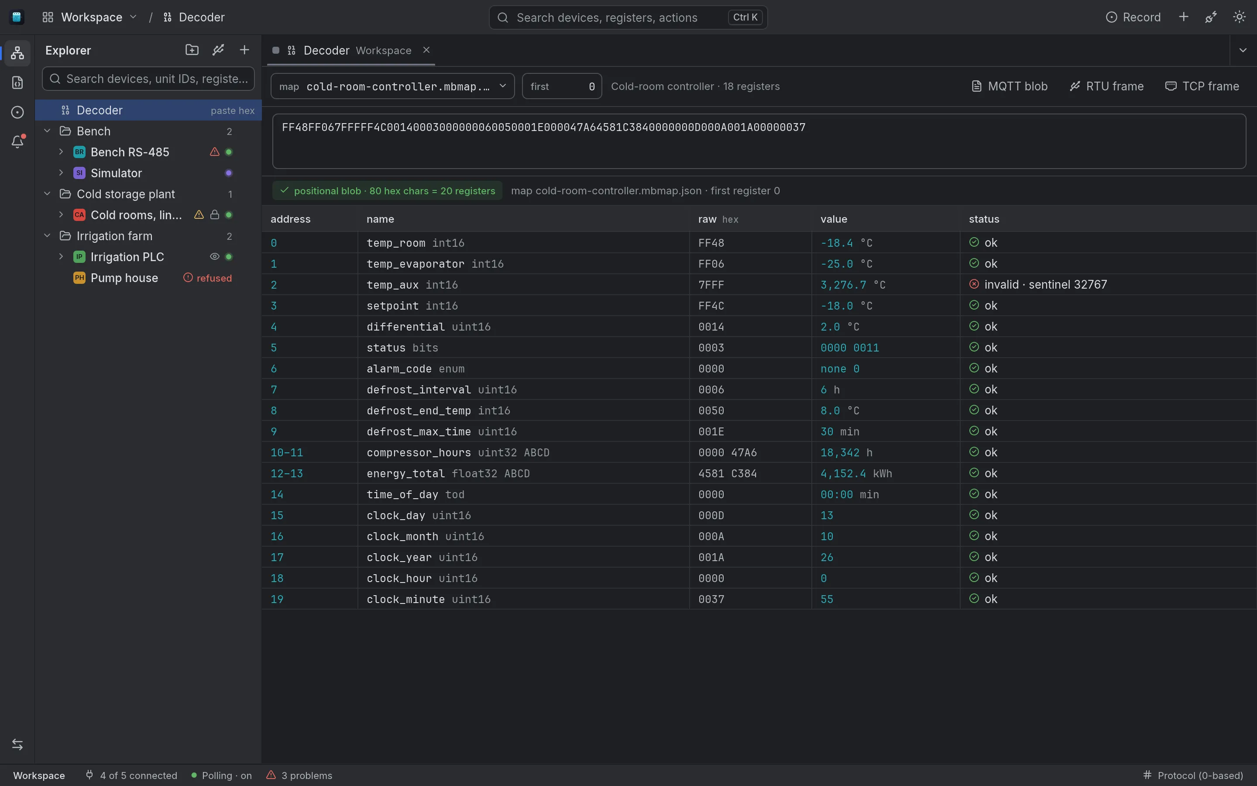The image size is (1257, 786).
Task: Click the MQTT blob button
Action: [1009, 86]
